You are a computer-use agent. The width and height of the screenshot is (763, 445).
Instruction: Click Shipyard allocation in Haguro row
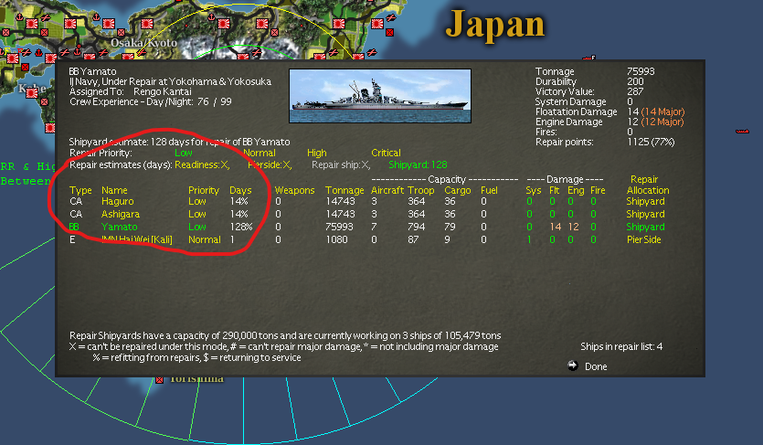coord(645,201)
